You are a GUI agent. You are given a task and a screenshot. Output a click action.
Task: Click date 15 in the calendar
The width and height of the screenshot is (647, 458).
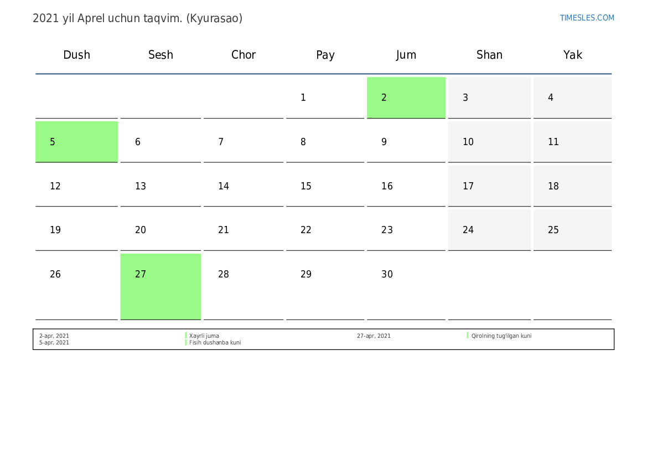[x=325, y=186]
